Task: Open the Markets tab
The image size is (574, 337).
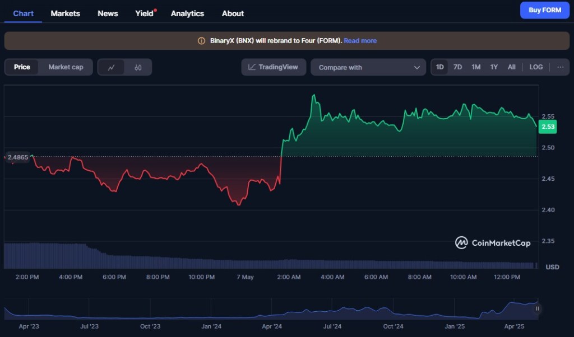Action: pyautogui.click(x=66, y=13)
